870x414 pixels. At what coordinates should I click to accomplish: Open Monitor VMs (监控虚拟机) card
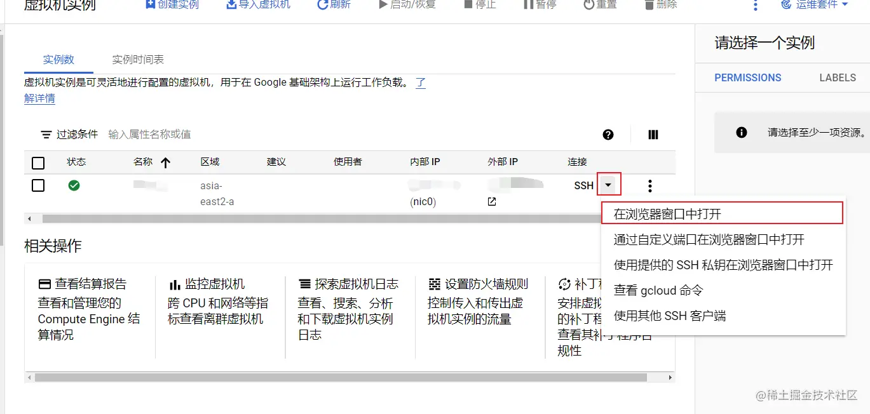219,302
